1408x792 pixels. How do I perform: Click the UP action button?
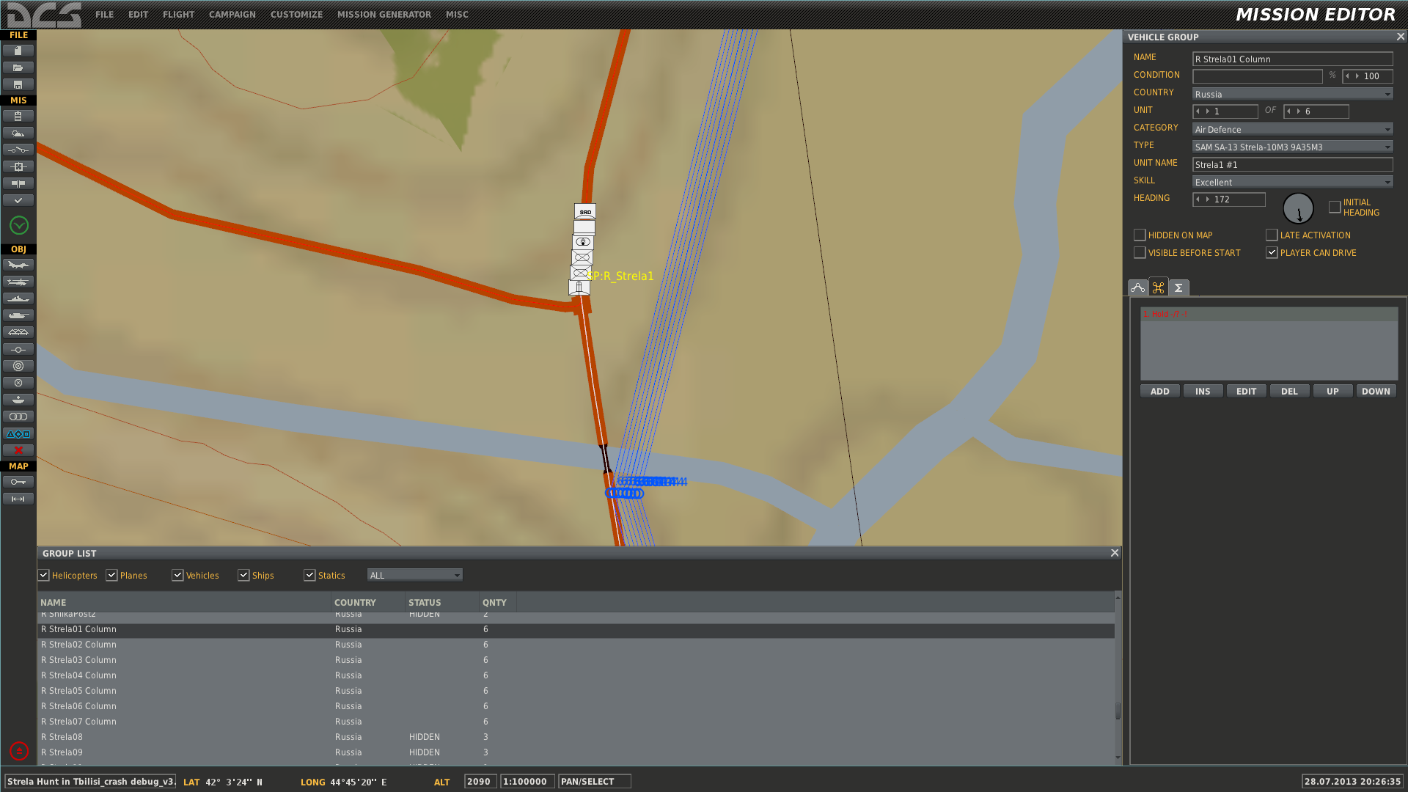(x=1332, y=392)
